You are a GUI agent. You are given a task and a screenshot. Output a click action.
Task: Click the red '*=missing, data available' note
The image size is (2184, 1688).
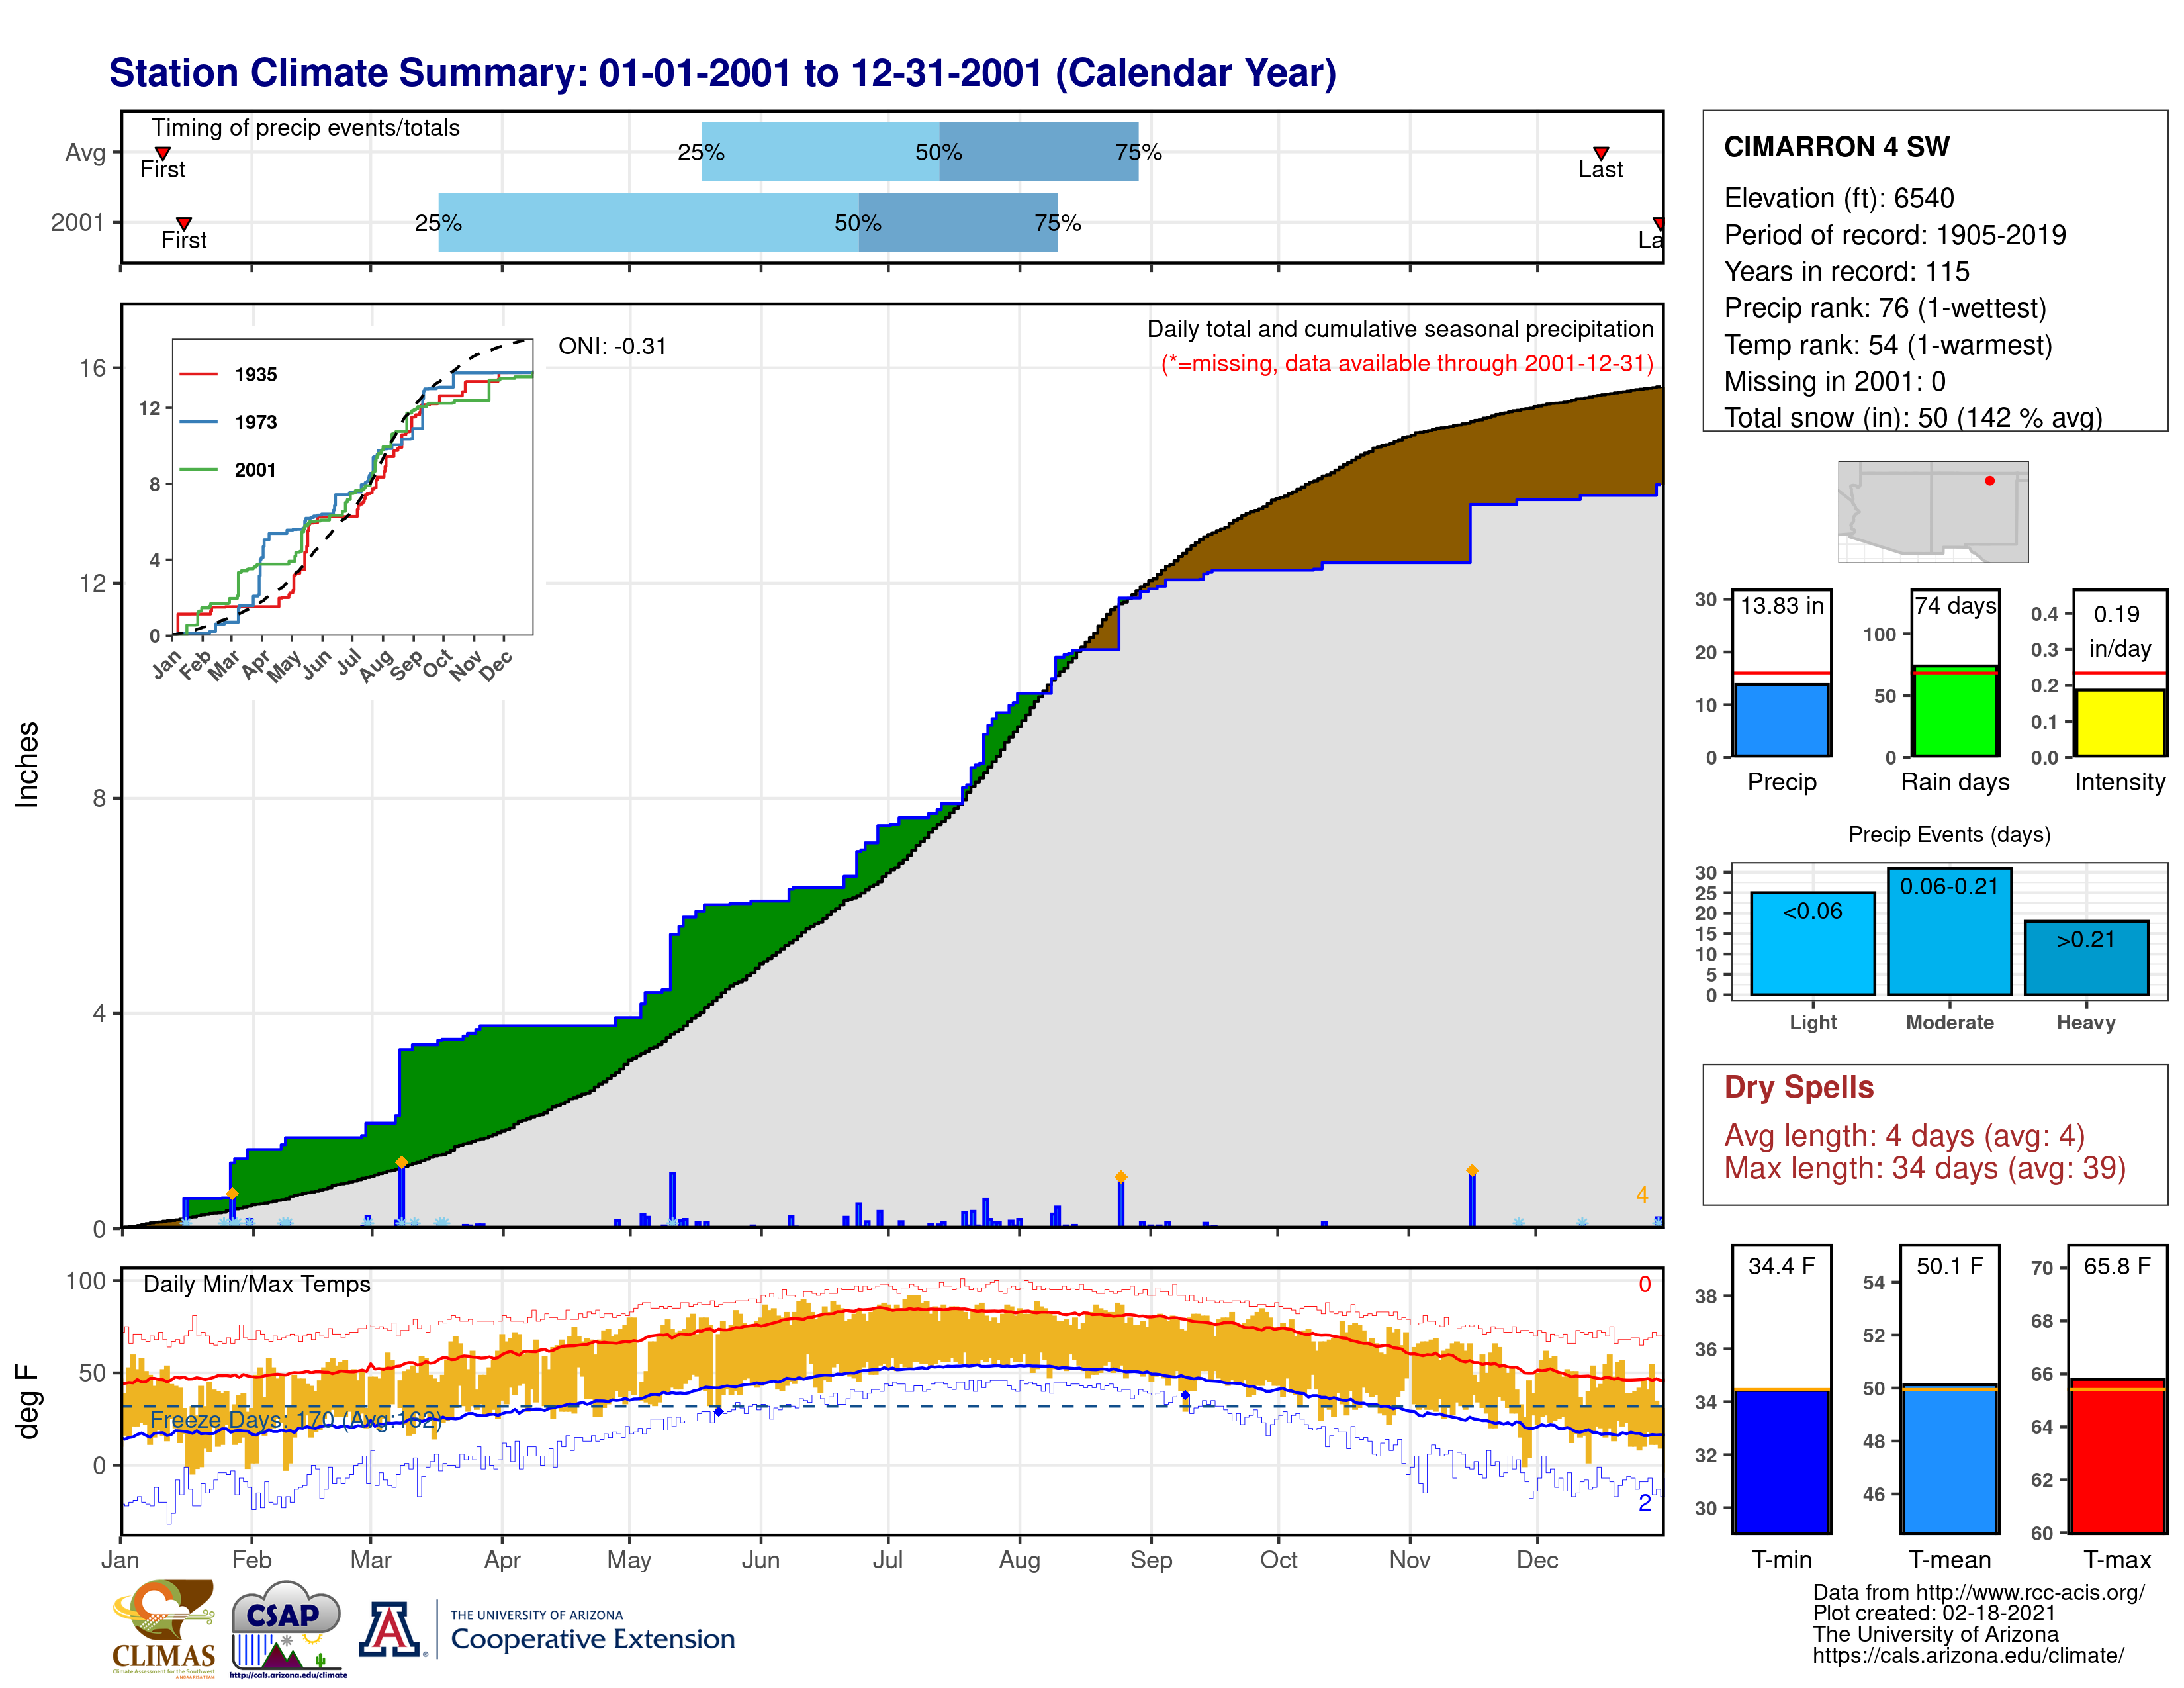[x=1407, y=364]
